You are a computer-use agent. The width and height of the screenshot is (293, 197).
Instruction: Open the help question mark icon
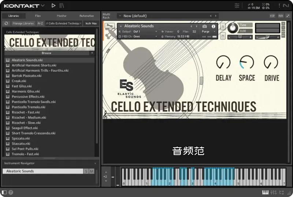click(11, 192)
